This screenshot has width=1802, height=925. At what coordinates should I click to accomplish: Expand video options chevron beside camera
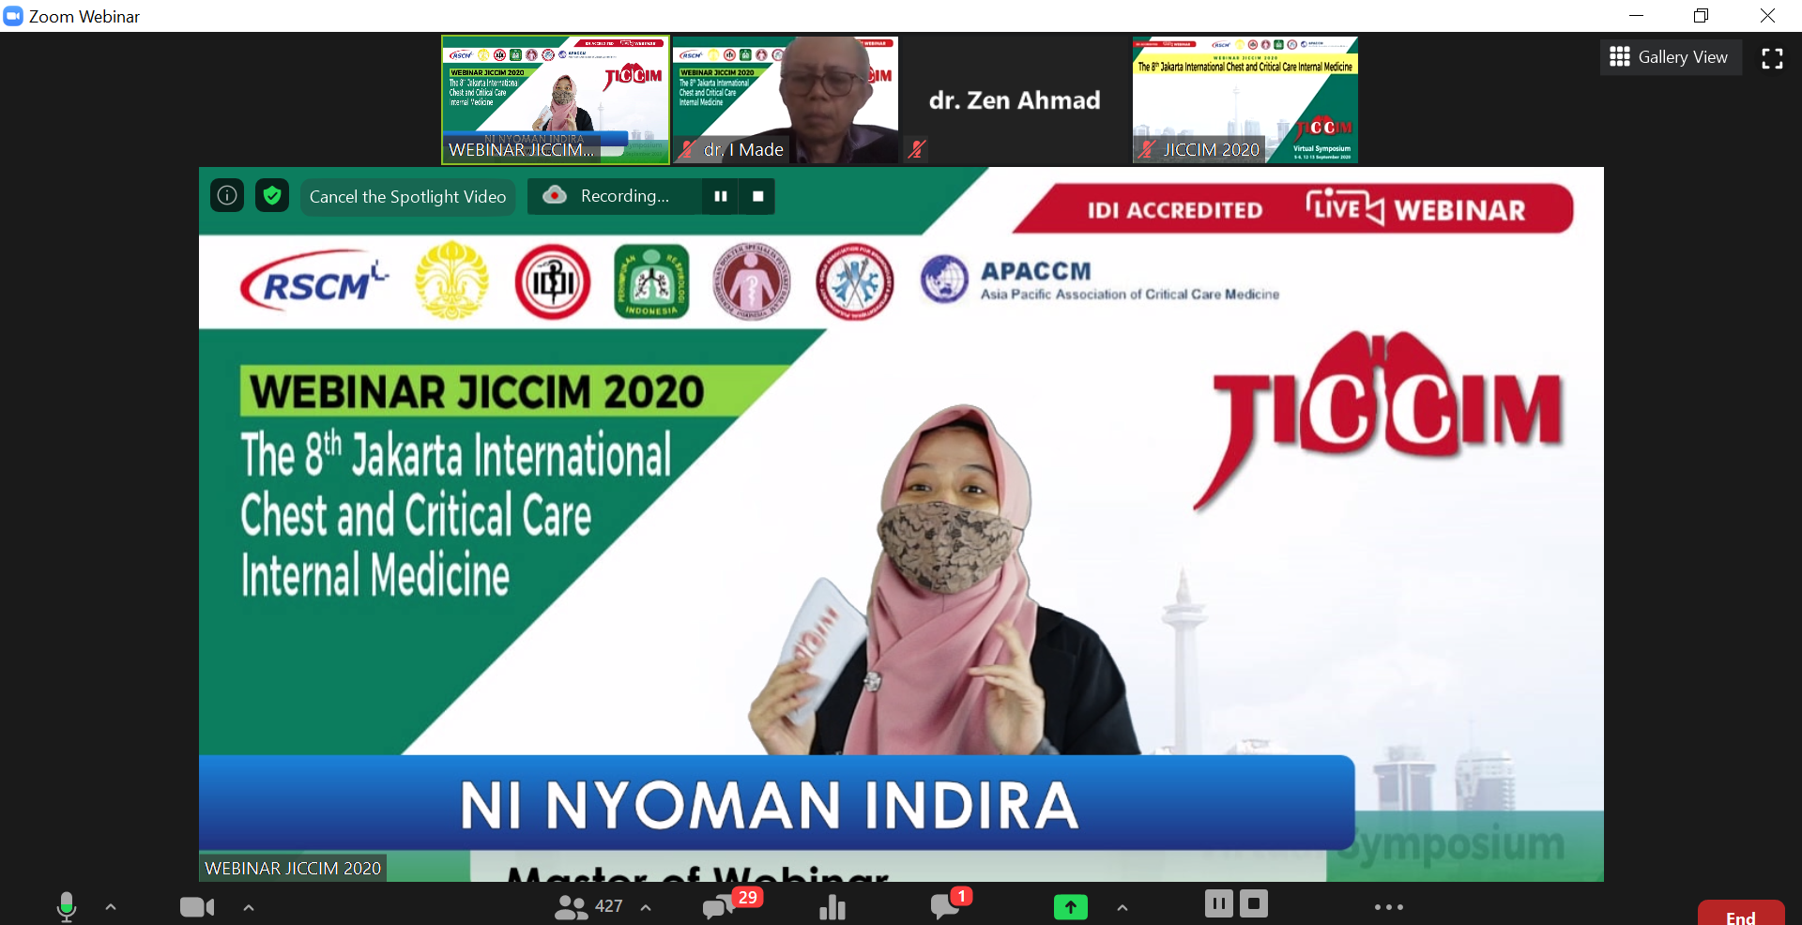[249, 907]
